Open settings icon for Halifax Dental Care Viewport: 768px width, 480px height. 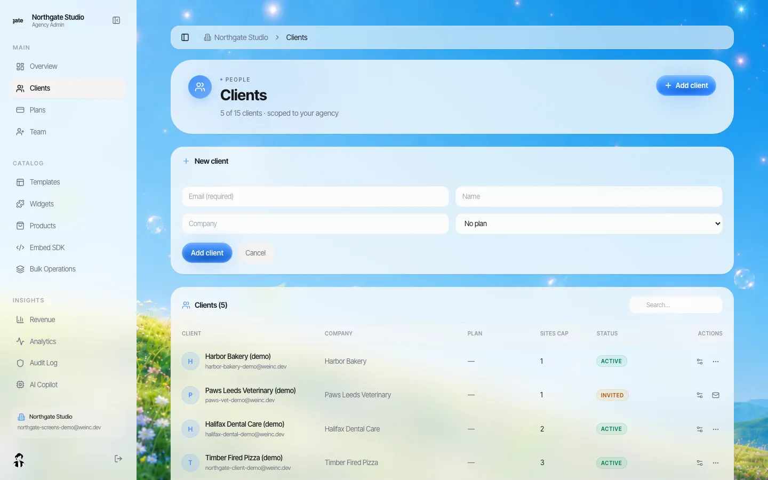pyautogui.click(x=700, y=429)
